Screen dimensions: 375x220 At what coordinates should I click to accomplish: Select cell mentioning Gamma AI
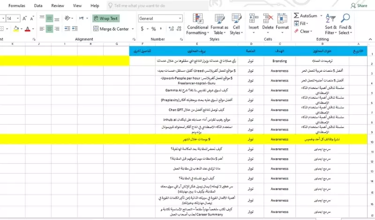tap(196, 90)
